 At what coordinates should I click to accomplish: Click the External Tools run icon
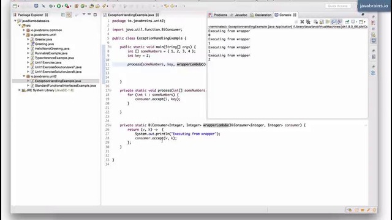point(67,6)
